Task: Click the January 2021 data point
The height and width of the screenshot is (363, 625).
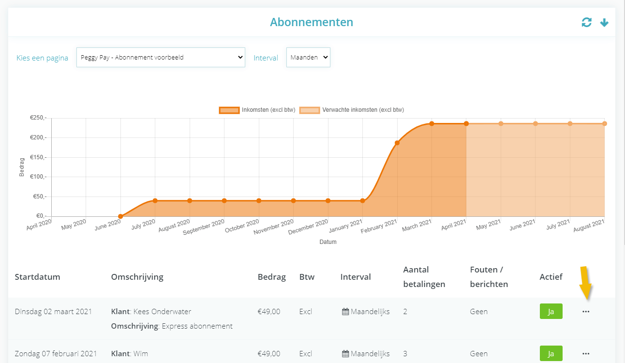Action: [362, 200]
